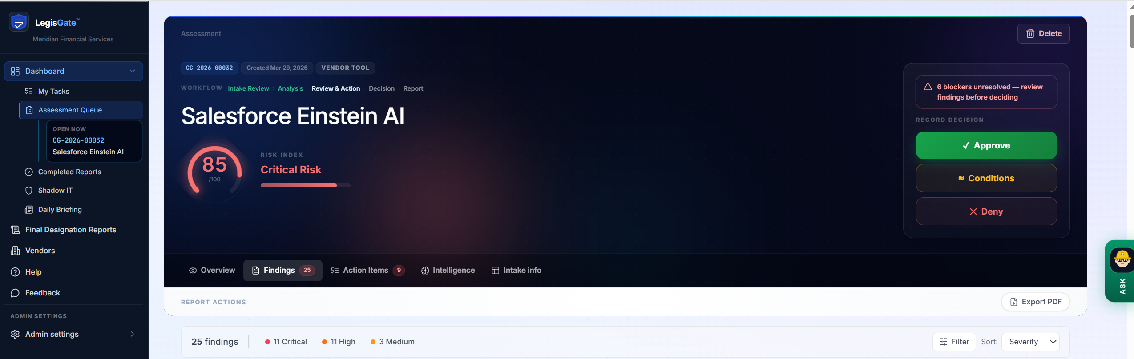Screen dimensions: 1134x359
Task: Click the LegisGate shield logo
Action: [19, 22]
